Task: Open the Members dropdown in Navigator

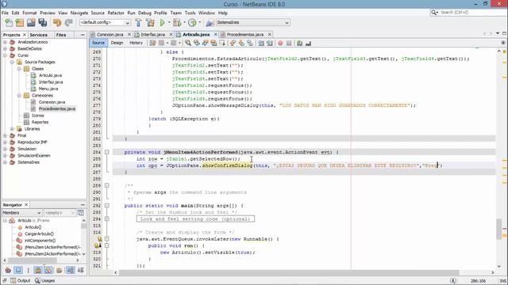Action: (x=21, y=213)
